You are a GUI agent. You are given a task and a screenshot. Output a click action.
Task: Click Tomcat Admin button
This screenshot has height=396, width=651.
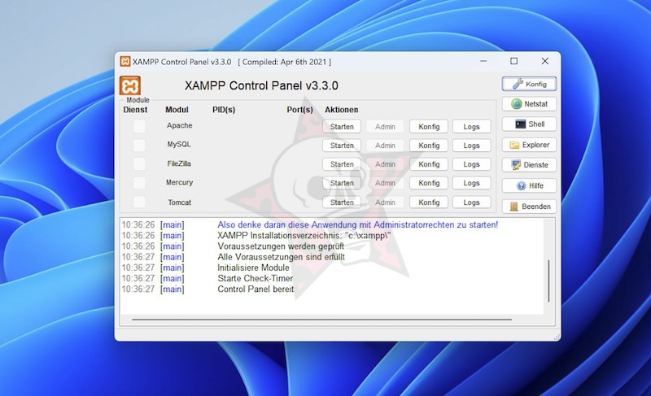click(385, 202)
